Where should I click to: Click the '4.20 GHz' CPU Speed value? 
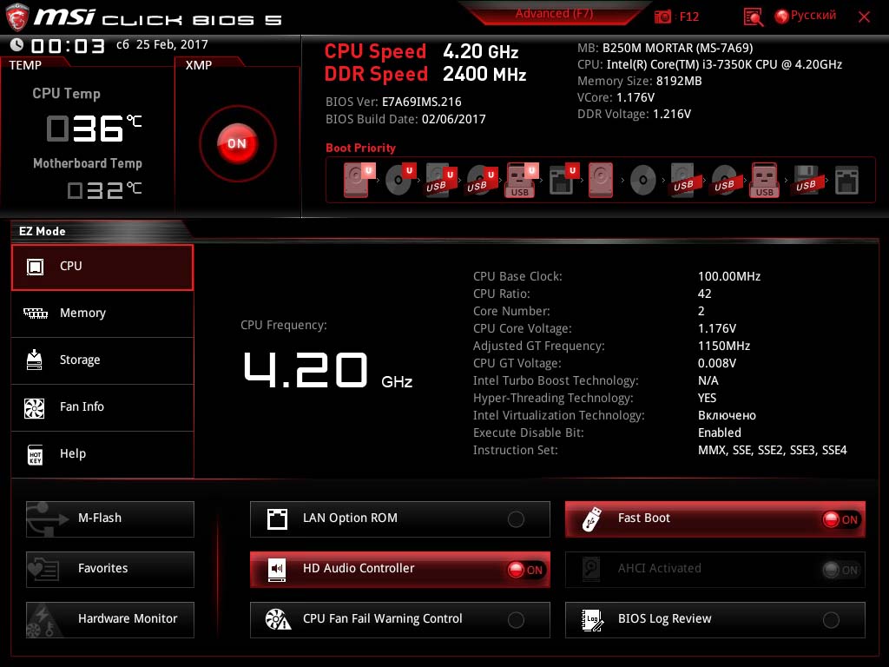[481, 51]
